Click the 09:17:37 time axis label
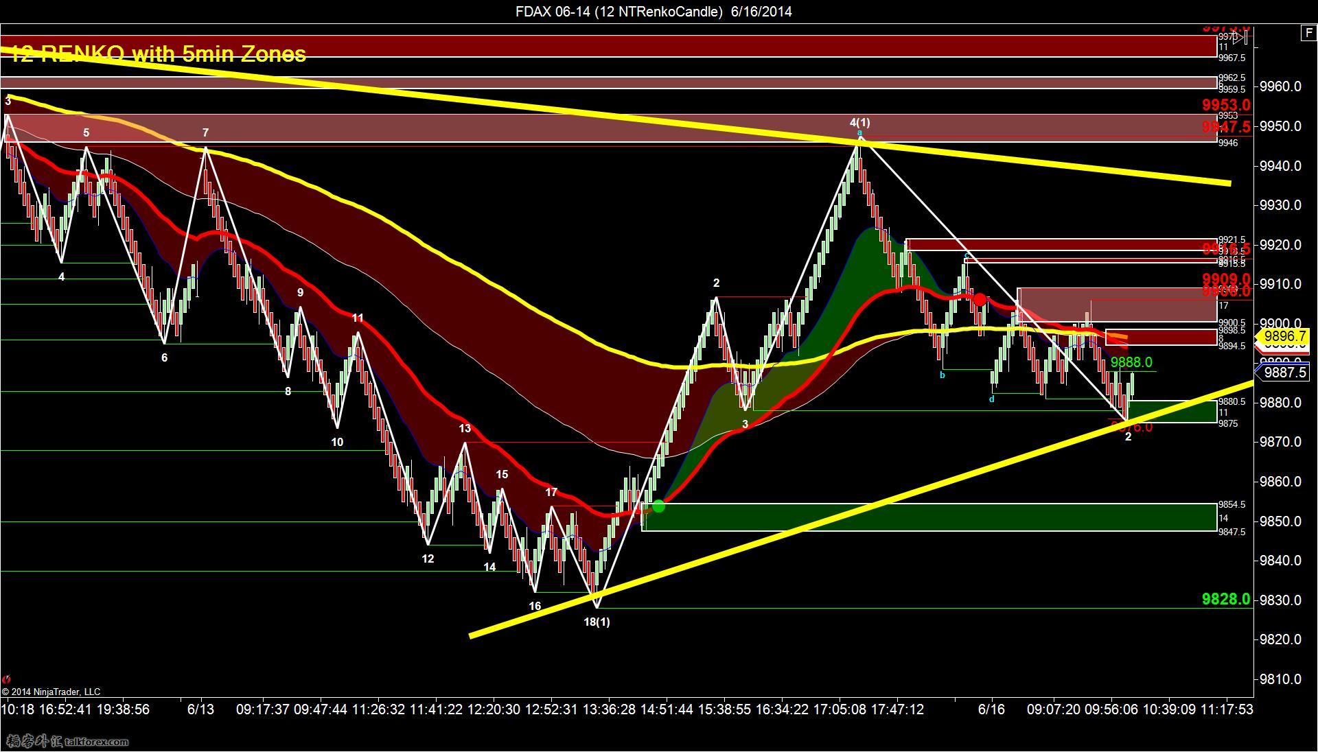Image resolution: width=1318 pixels, height=752 pixels. (x=263, y=709)
